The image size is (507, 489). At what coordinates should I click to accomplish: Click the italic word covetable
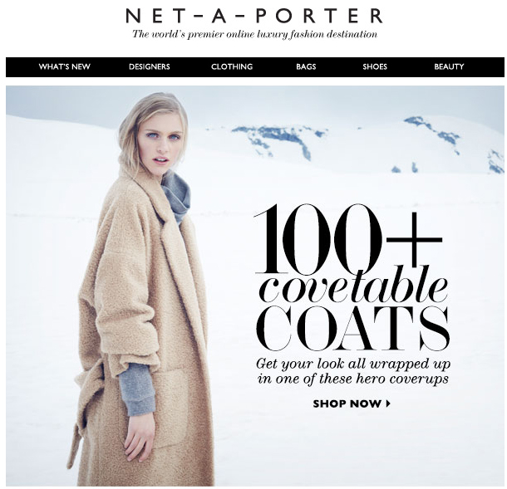point(354,286)
